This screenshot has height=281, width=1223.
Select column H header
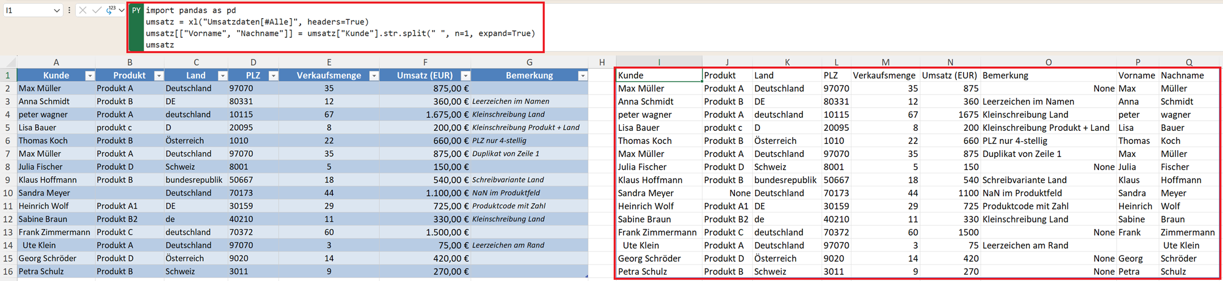(601, 62)
